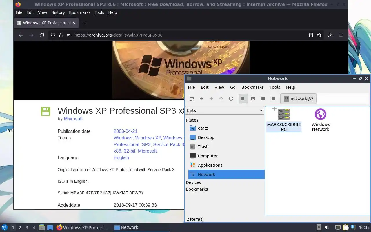
Task: Open Firefox Tools menu
Action: tap(99, 12)
